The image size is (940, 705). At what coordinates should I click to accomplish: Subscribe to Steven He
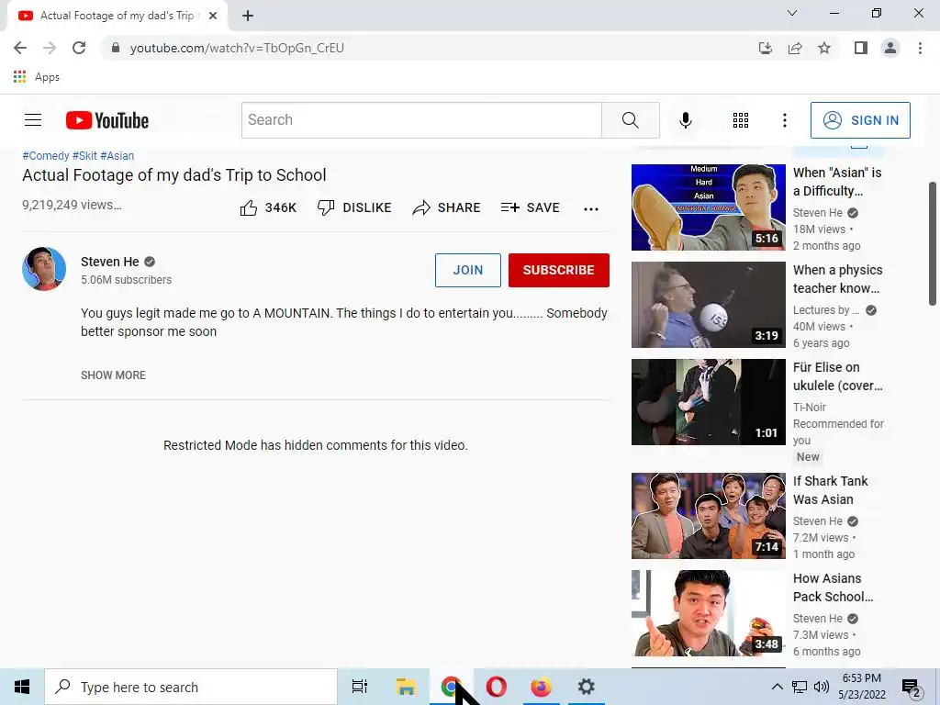[559, 270]
